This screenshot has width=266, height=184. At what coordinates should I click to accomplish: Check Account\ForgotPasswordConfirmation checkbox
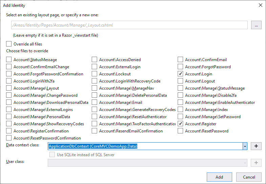(x=9, y=74)
